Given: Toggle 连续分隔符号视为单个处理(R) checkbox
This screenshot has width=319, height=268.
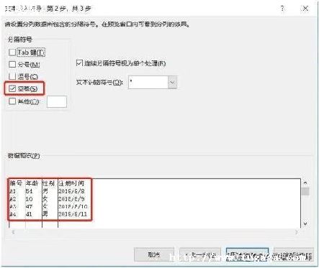Looking at the screenshot, I should (79, 63).
